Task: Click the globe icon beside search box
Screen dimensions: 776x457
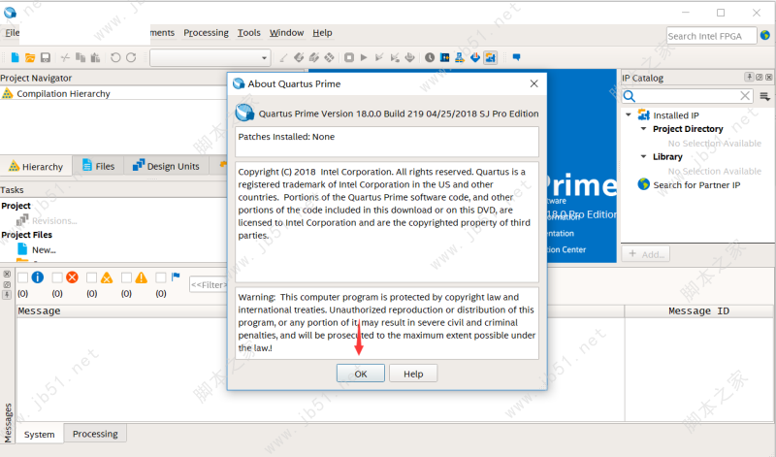Action: 765,35
